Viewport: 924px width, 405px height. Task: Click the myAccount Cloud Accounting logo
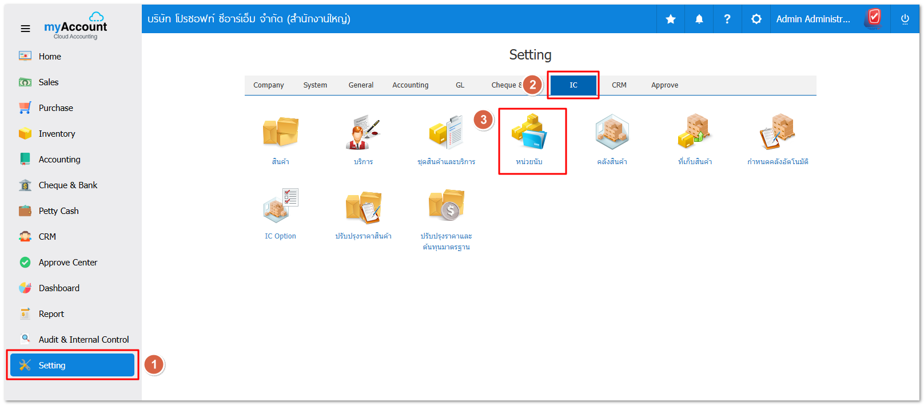tap(76, 27)
